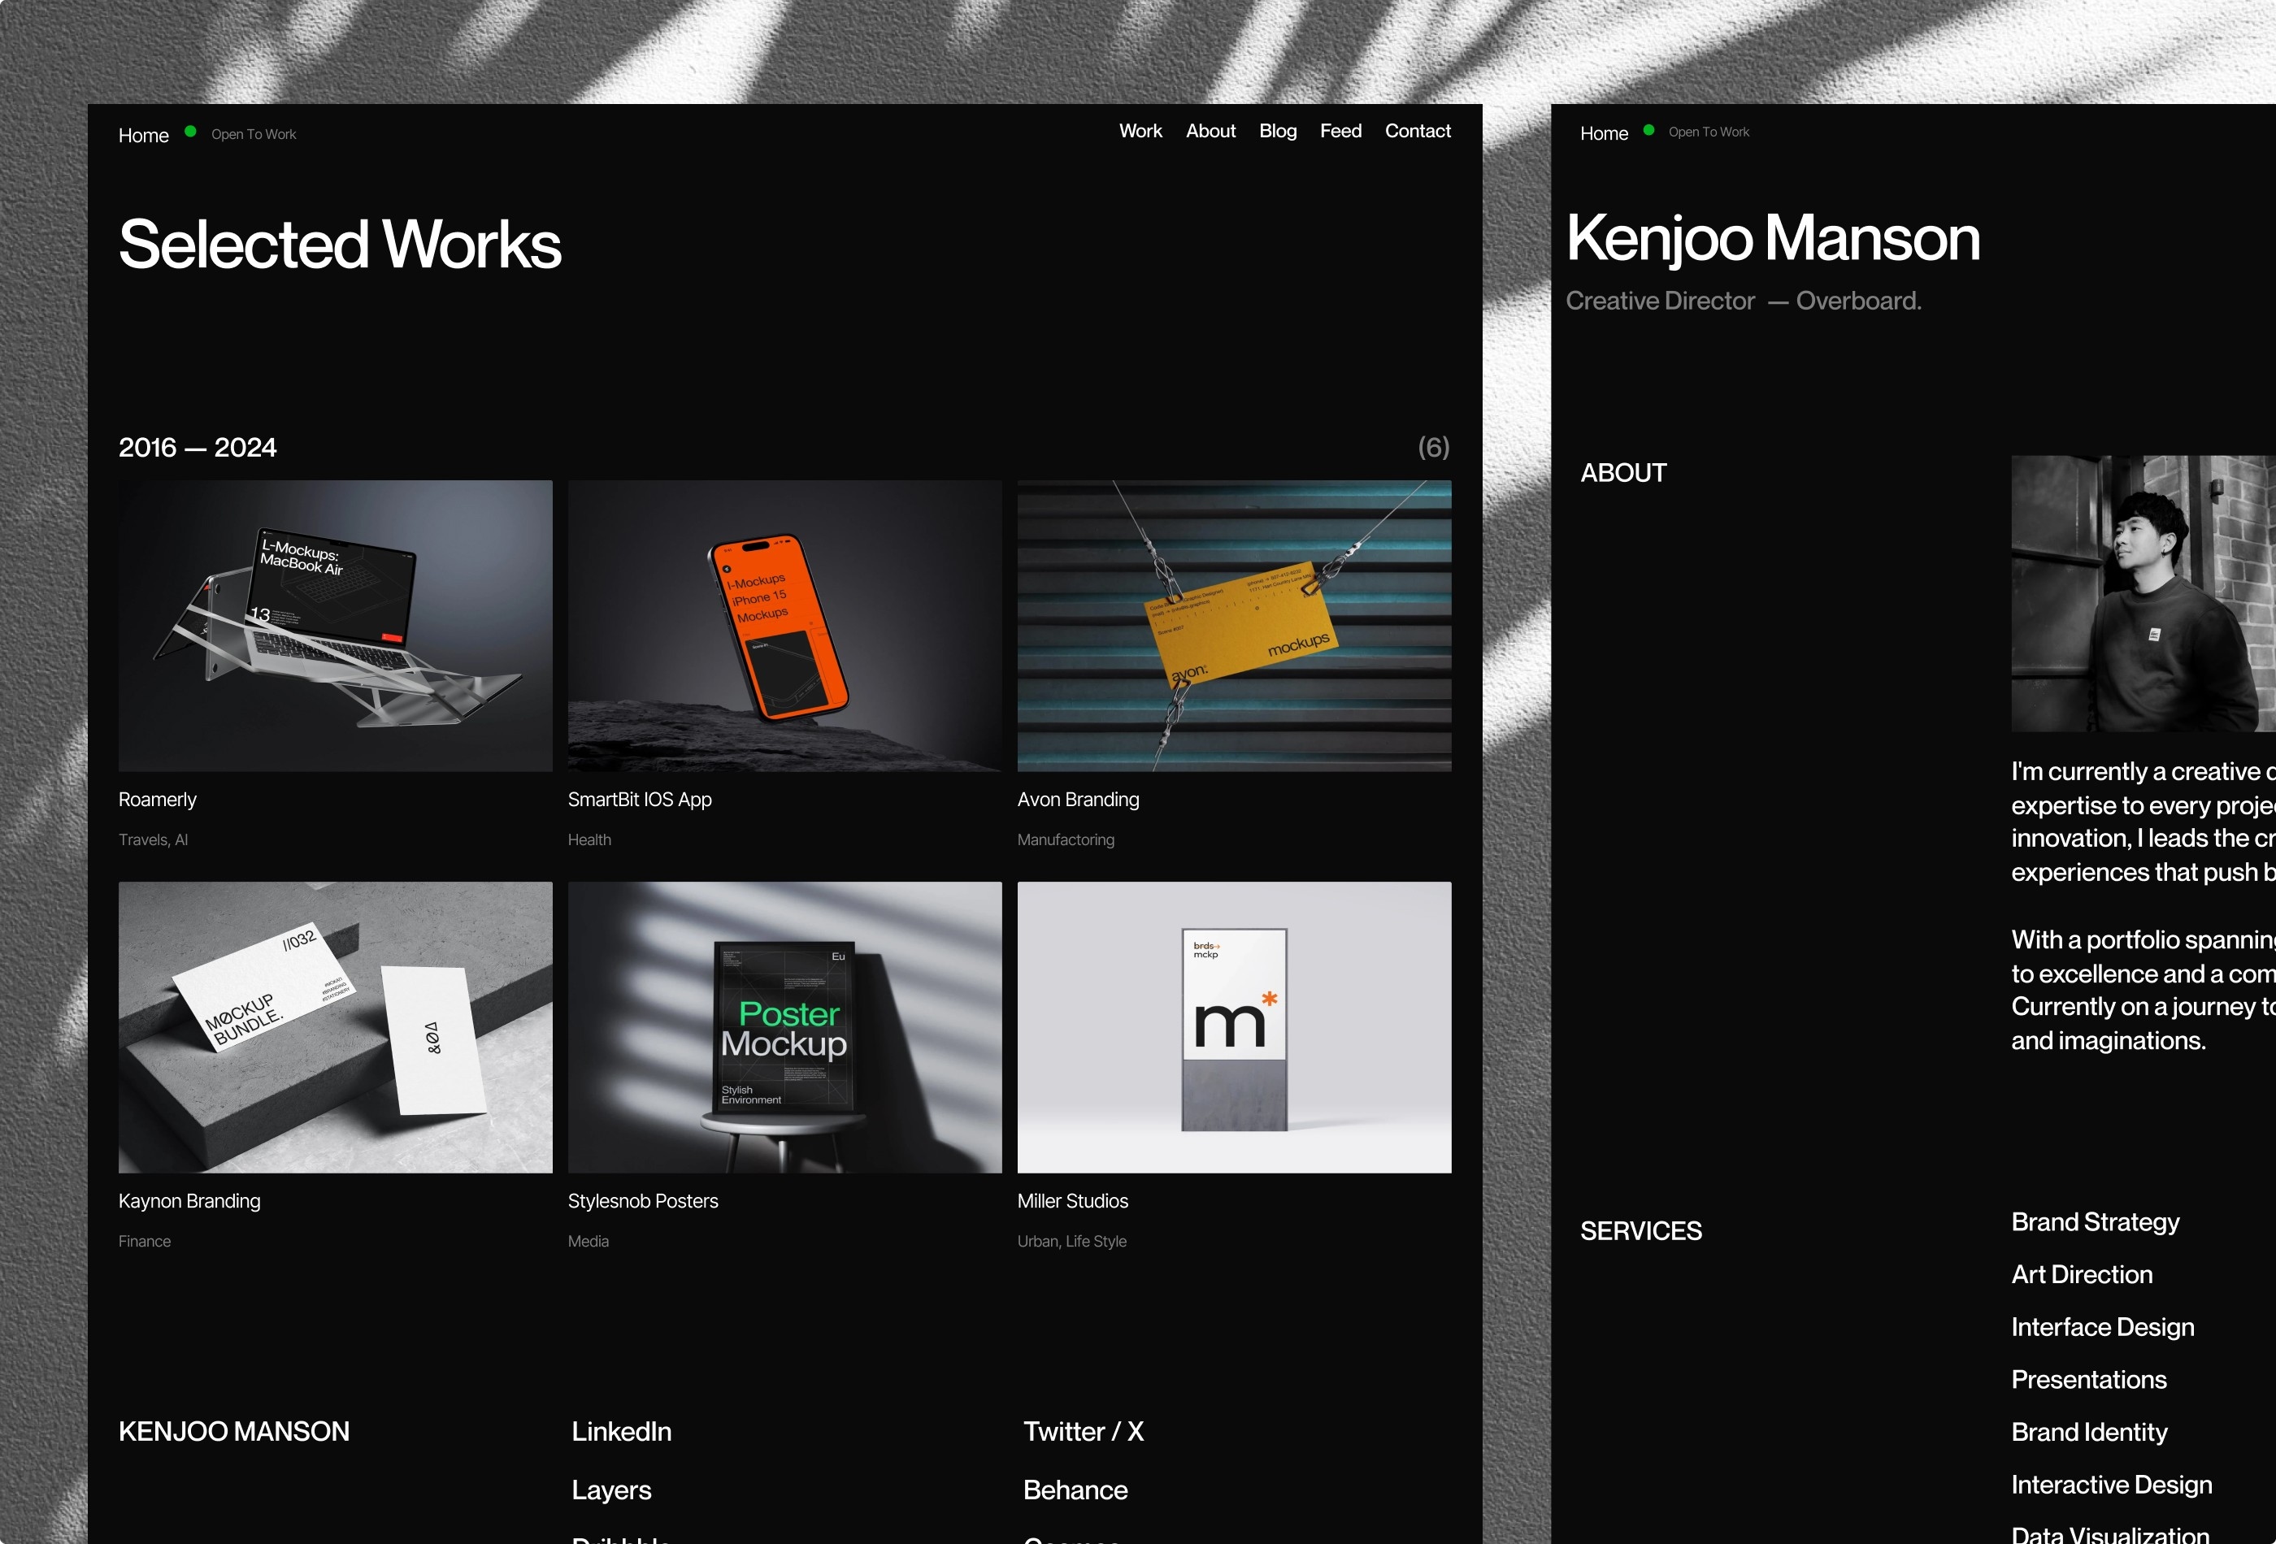This screenshot has width=2276, height=1544.
Task: Open the Contact page
Action: click(x=1417, y=130)
